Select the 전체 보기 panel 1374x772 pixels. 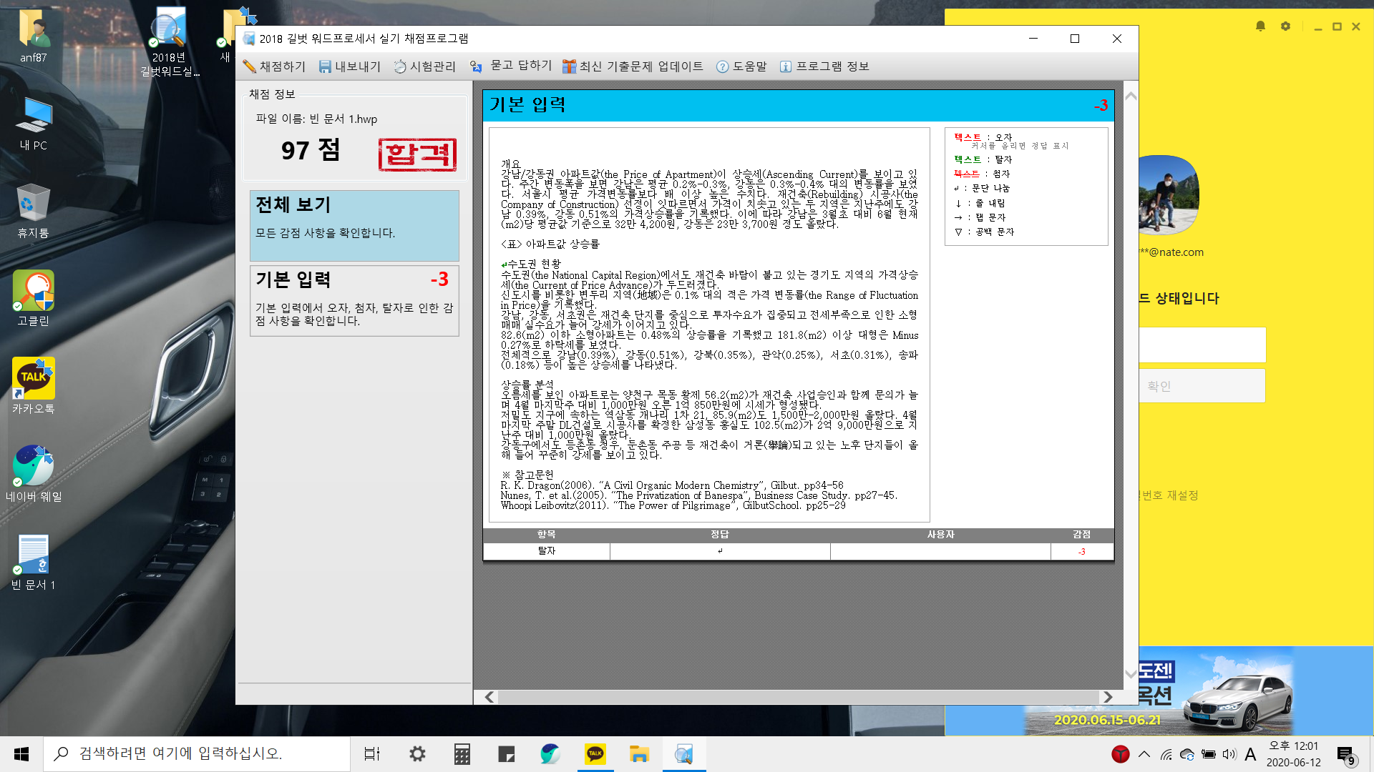354,225
